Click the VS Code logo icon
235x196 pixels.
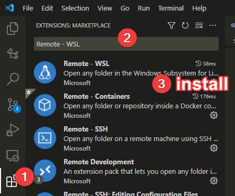click(x=10, y=8)
